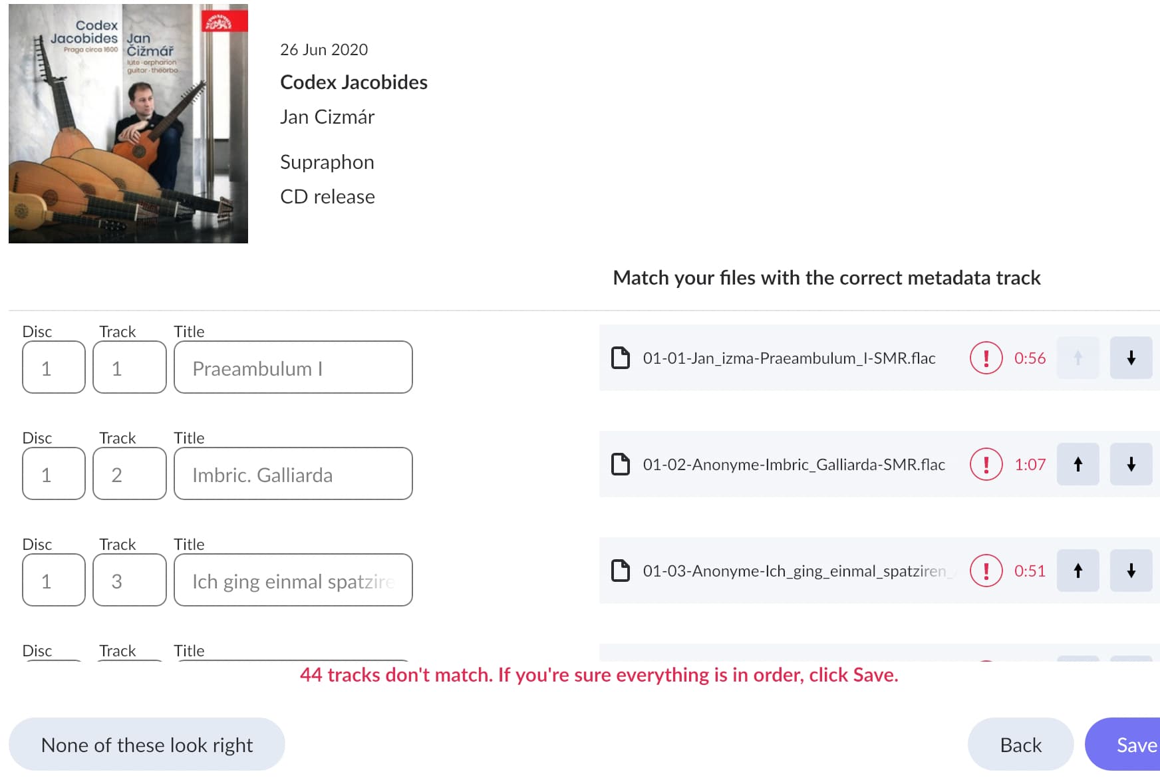Choose None of these look right
This screenshot has width=1160, height=782.
pos(147,745)
